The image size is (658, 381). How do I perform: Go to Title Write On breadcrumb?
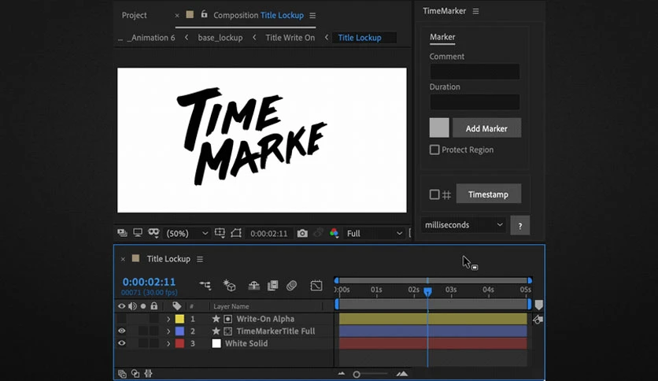click(x=290, y=37)
